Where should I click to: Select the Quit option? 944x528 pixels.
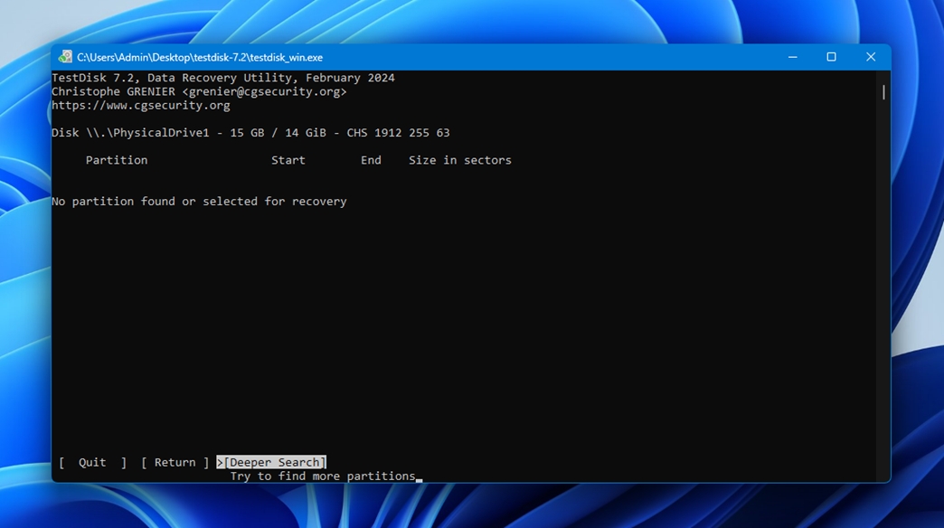click(x=92, y=462)
